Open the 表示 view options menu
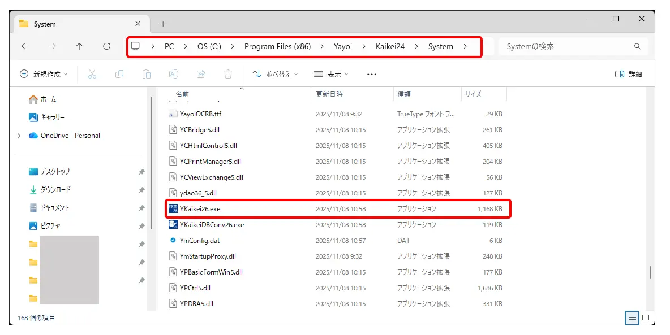 point(331,74)
